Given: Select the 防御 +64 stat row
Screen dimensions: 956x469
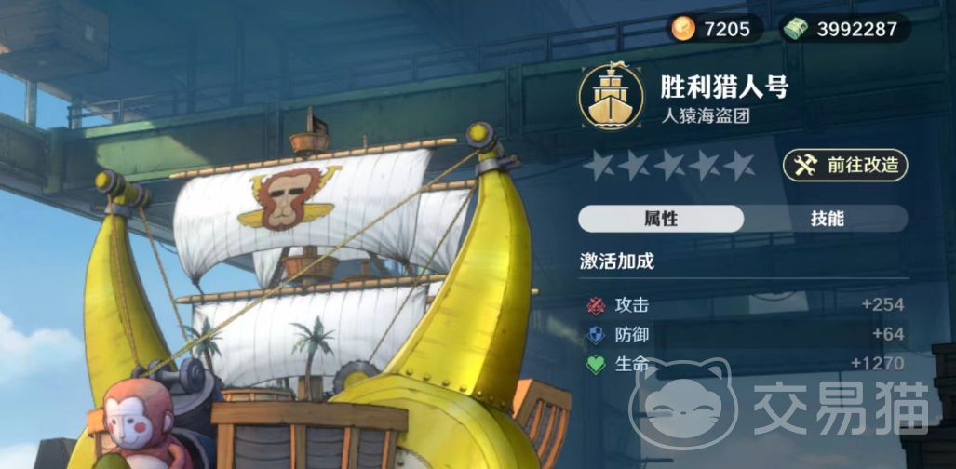Looking at the screenshot, I should (x=744, y=335).
